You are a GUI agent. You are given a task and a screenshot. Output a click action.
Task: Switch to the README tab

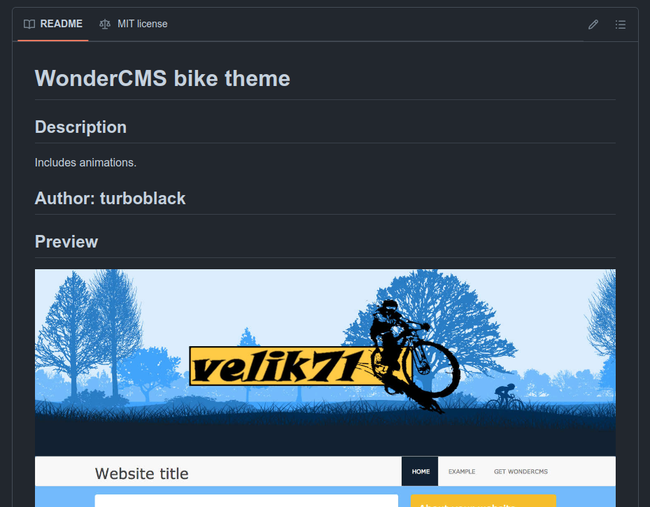pyautogui.click(x=53, y=24)
